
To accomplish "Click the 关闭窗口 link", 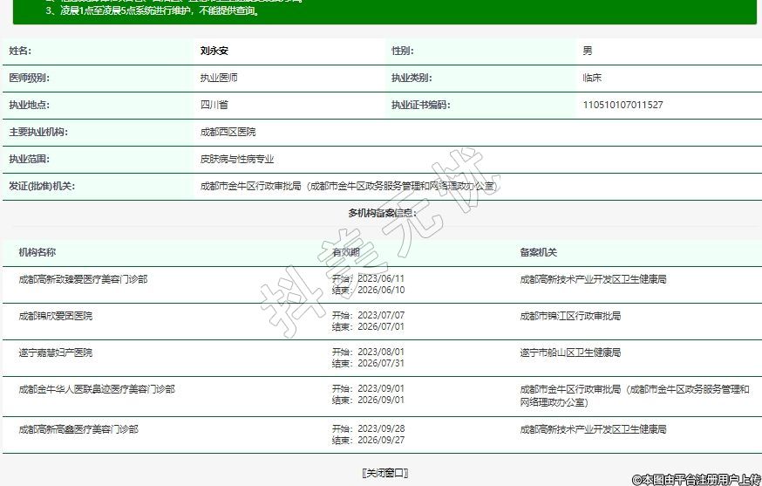I will (x=384, y=473).
